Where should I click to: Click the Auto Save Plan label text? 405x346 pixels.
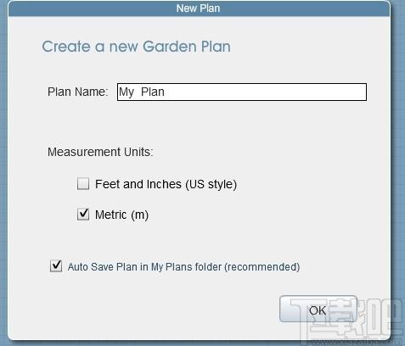pyautogui.click(x=183, y=267)
